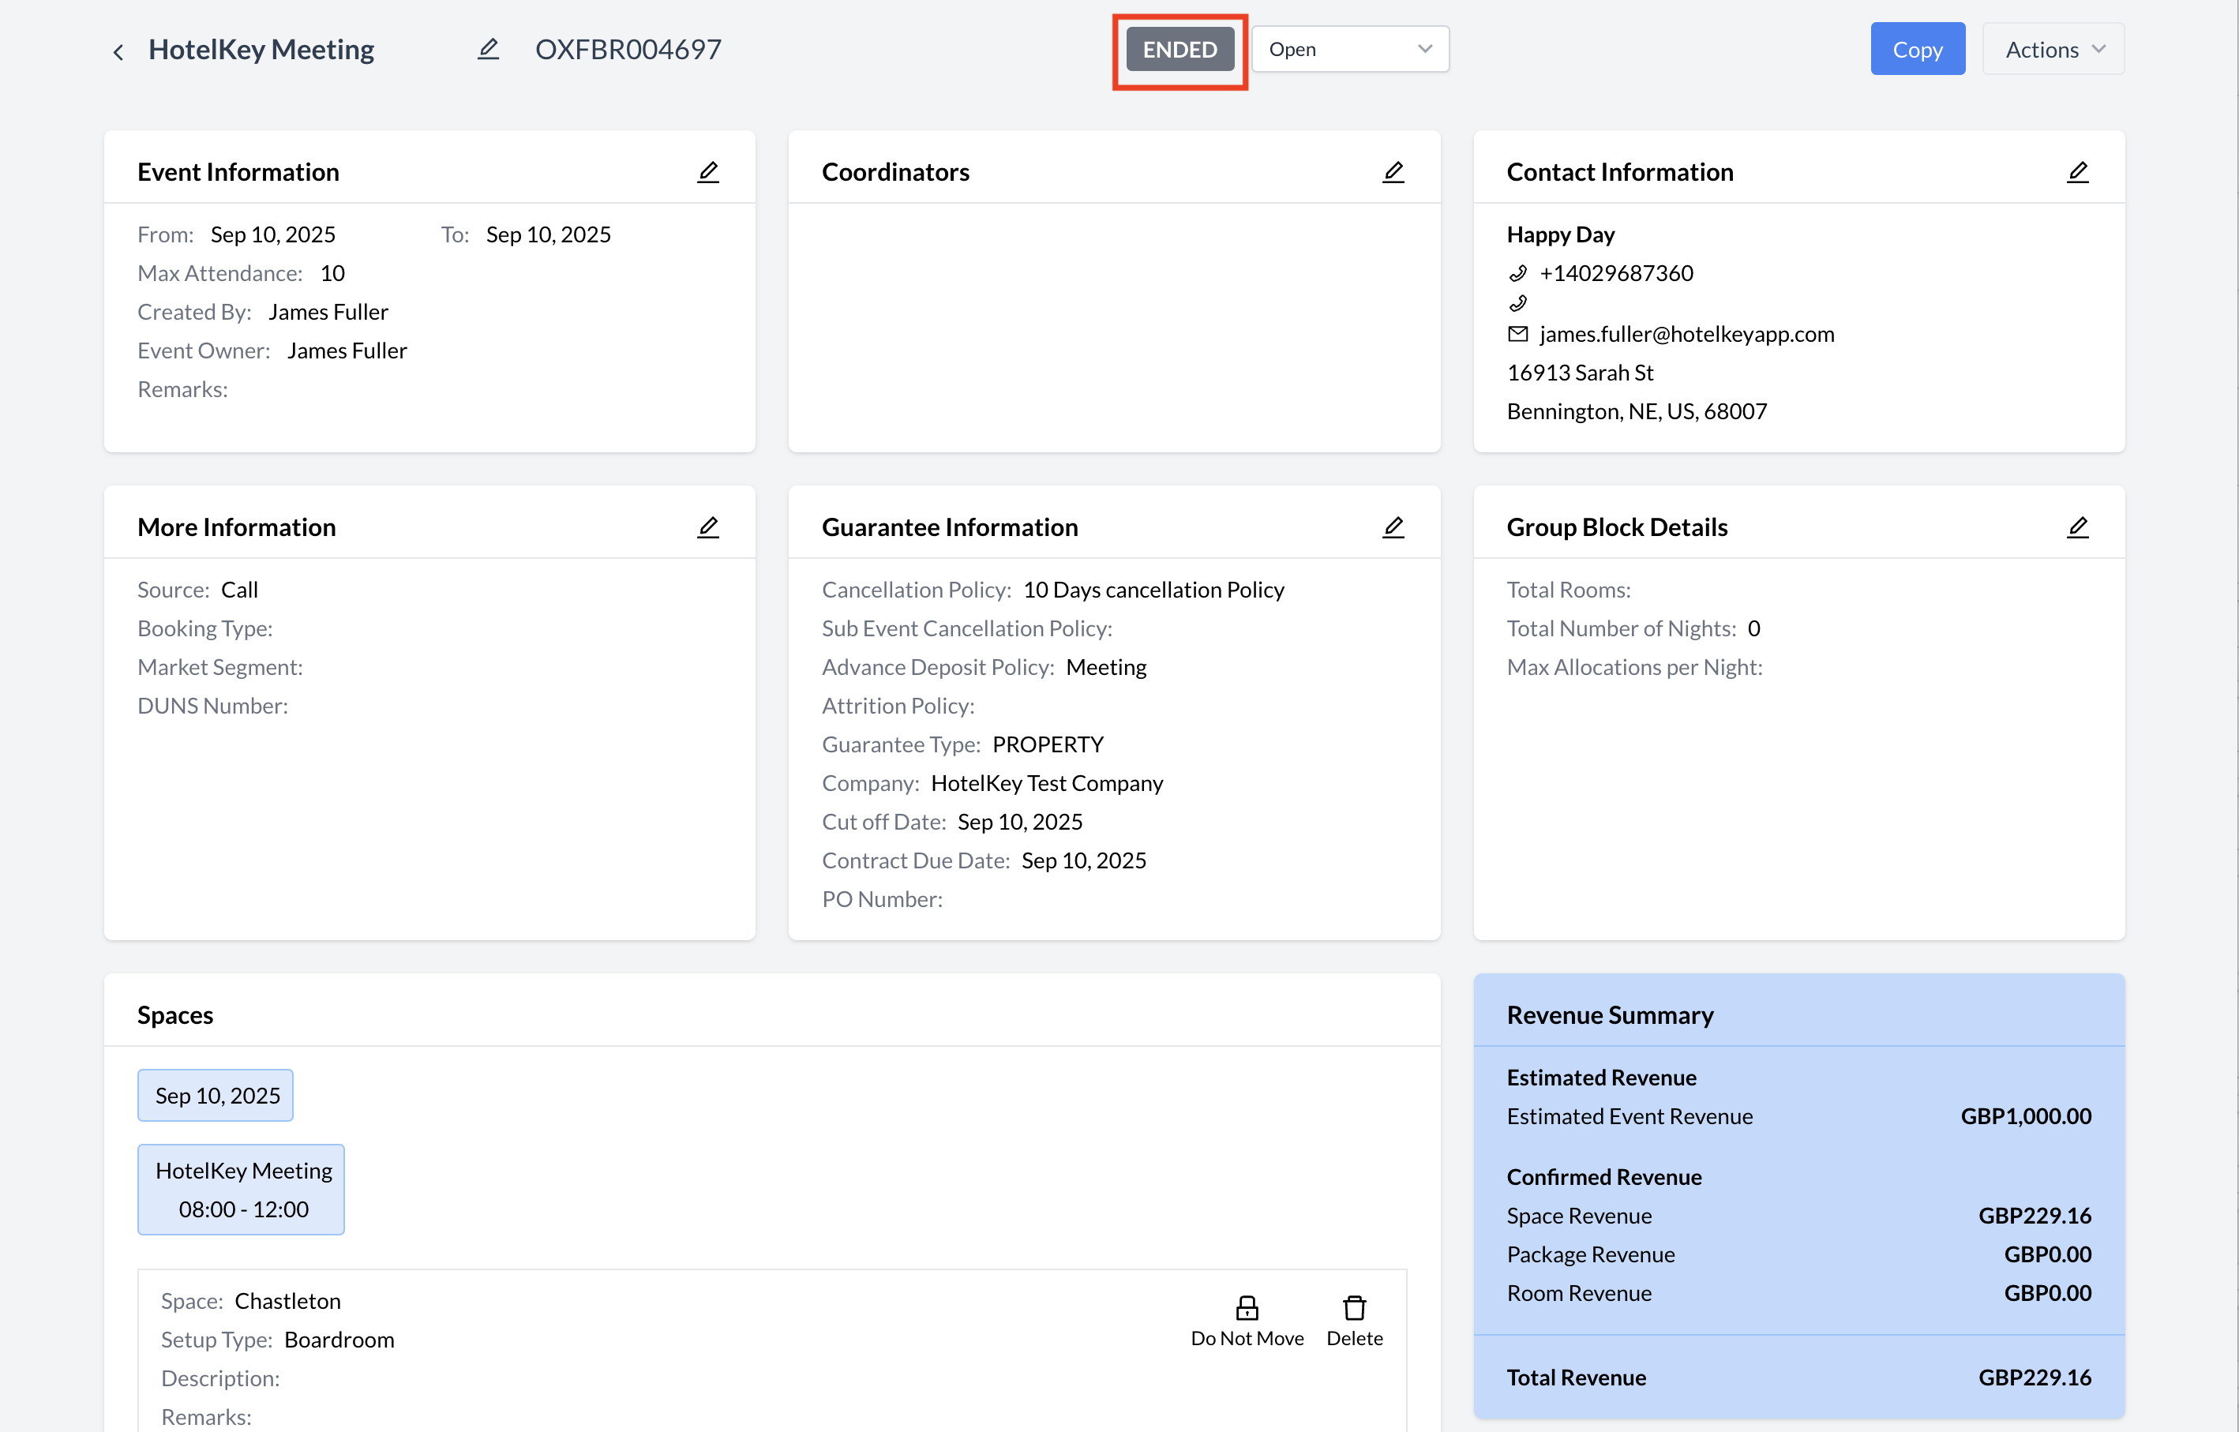This screenshot has width=2239, height=1432.
Task: Expand the Actions menu
Action: click(2052, 49)
